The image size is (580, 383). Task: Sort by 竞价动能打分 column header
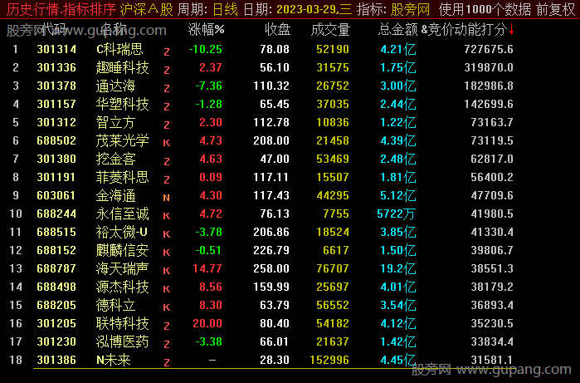point(467,30)
